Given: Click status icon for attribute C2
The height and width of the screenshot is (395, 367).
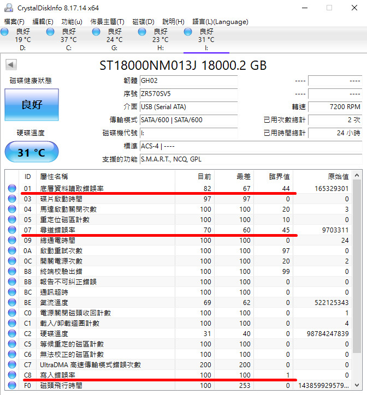Looking at the screenshot, I should 12,333.
